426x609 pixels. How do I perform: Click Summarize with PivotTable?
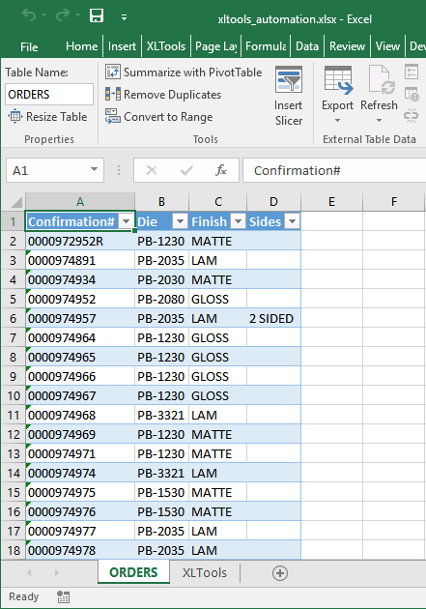pyautogui.click(x=184, y=72)
